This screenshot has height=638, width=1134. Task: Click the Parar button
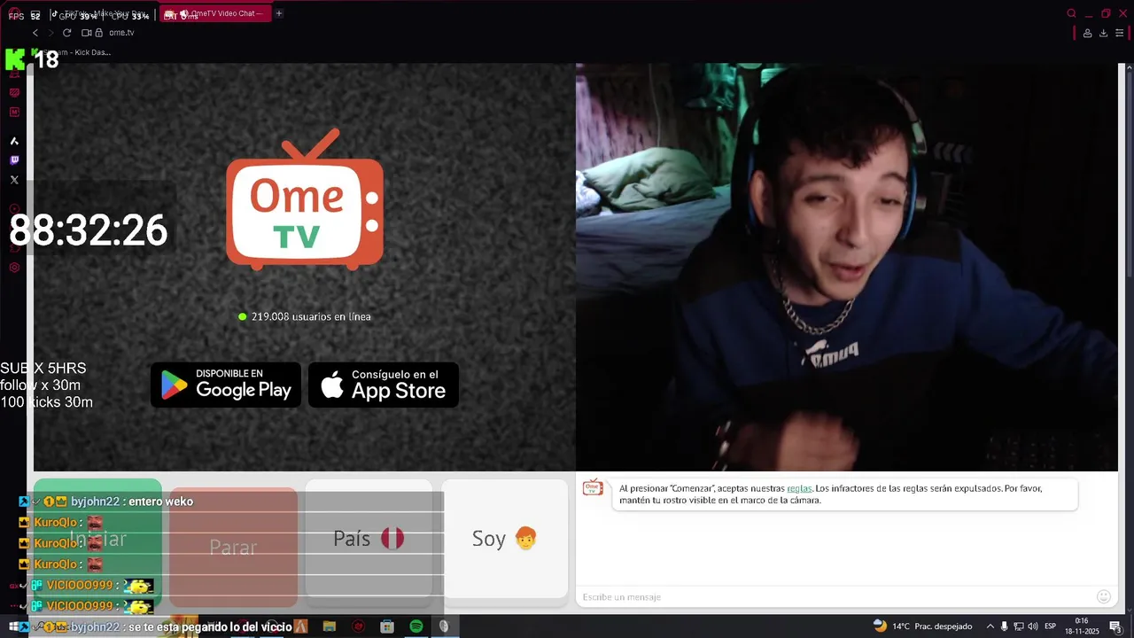[233, 547]
